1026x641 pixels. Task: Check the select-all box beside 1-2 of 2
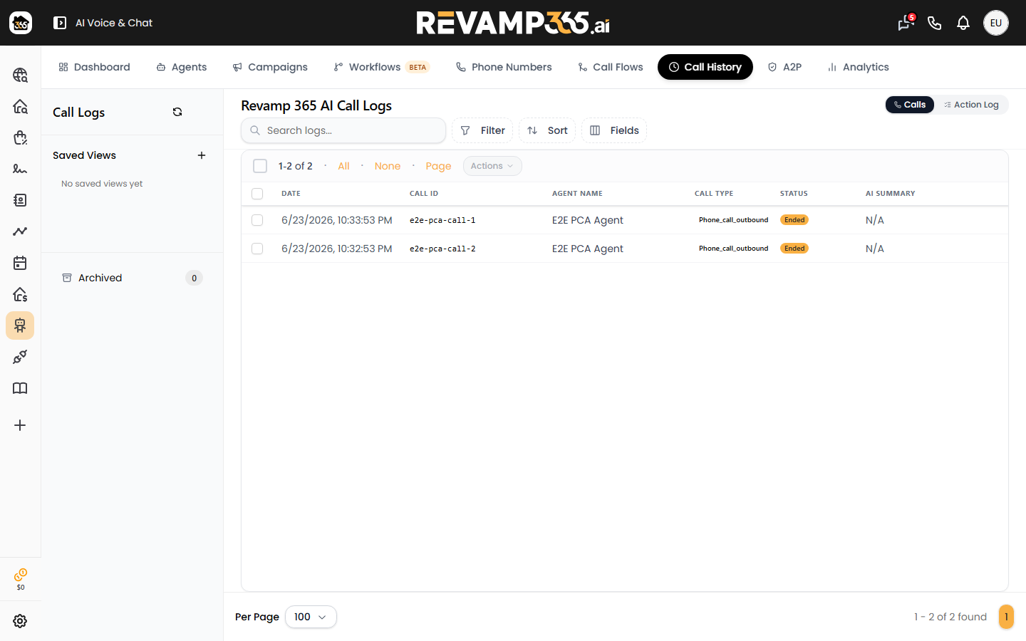pos(260,166)
